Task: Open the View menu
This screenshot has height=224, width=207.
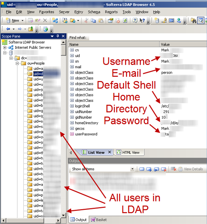Action: [31, 12]
